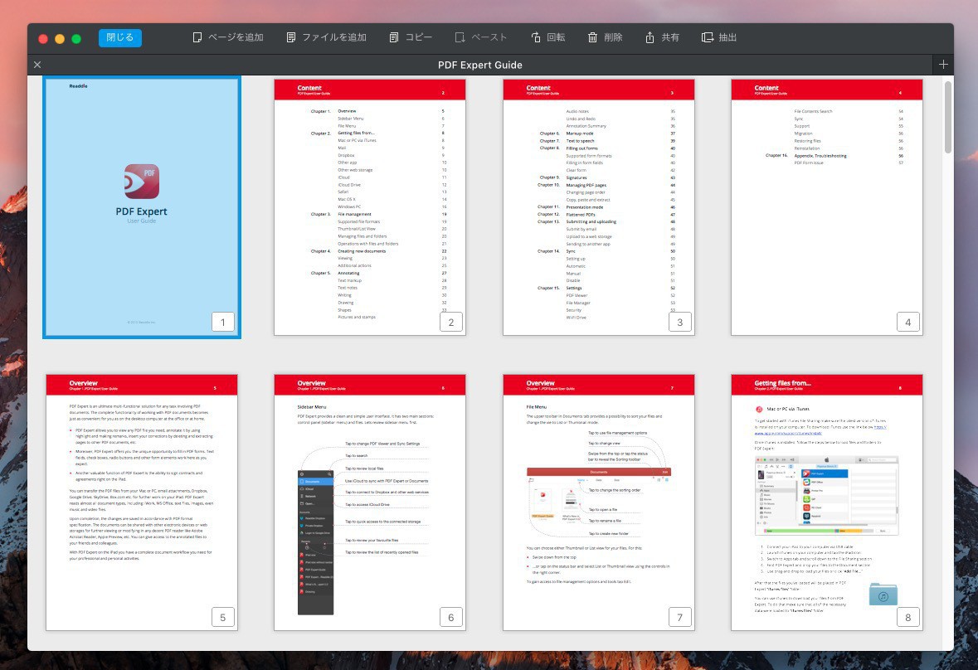
Task: Click the vertical scrollbar of the page grid
Action: (x=948, y=117)
